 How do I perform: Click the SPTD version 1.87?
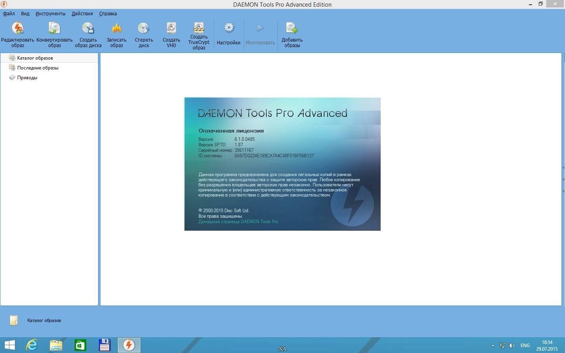pos(239,145)
